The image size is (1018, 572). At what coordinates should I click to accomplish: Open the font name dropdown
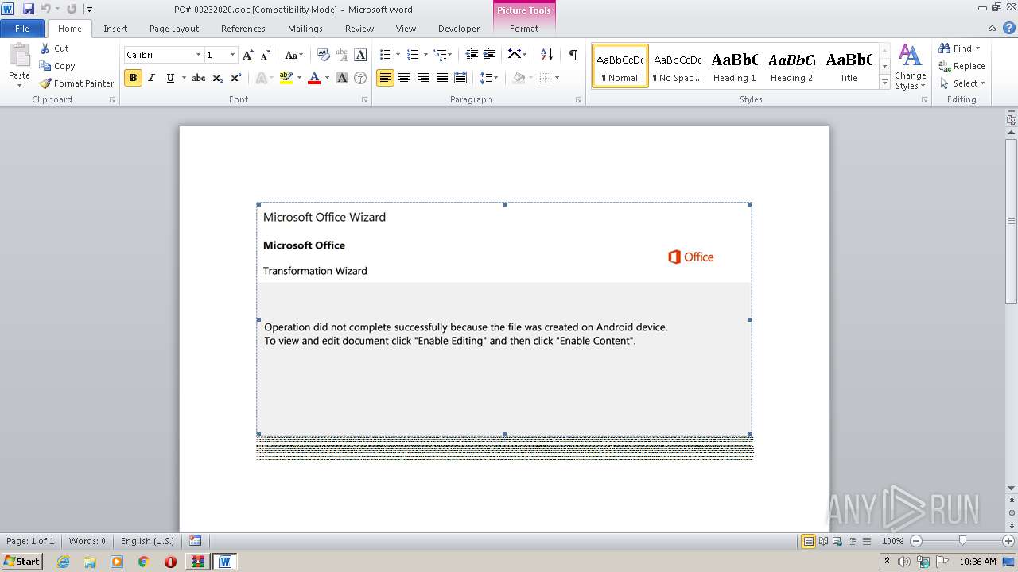pos(198,55)
